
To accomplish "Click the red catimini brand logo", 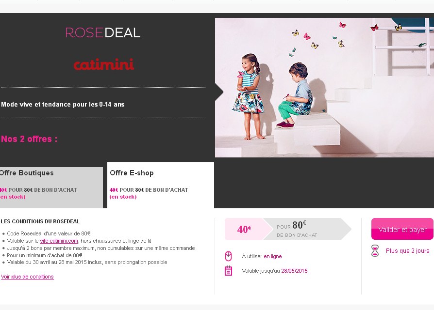I will (103, 64).
